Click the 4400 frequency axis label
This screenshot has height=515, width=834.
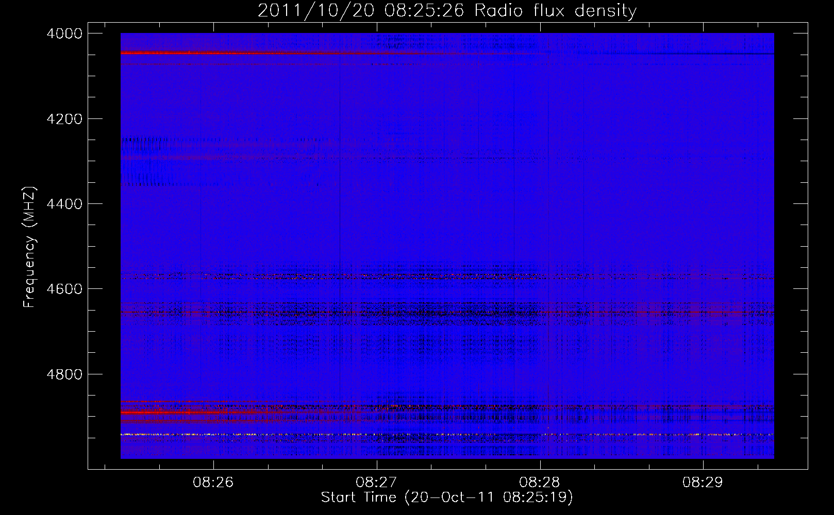click(x=64, y=204)
